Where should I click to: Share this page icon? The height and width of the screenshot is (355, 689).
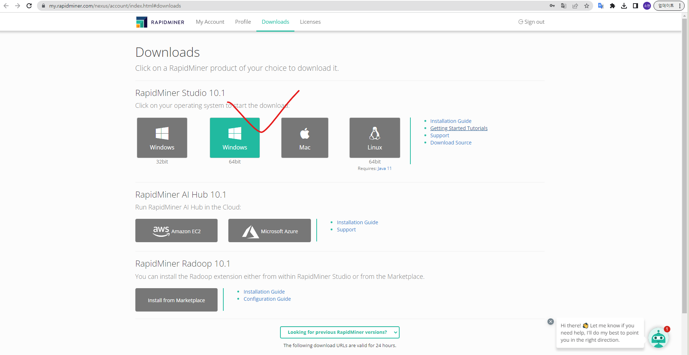pyautogui.click(x=575, y=6)
